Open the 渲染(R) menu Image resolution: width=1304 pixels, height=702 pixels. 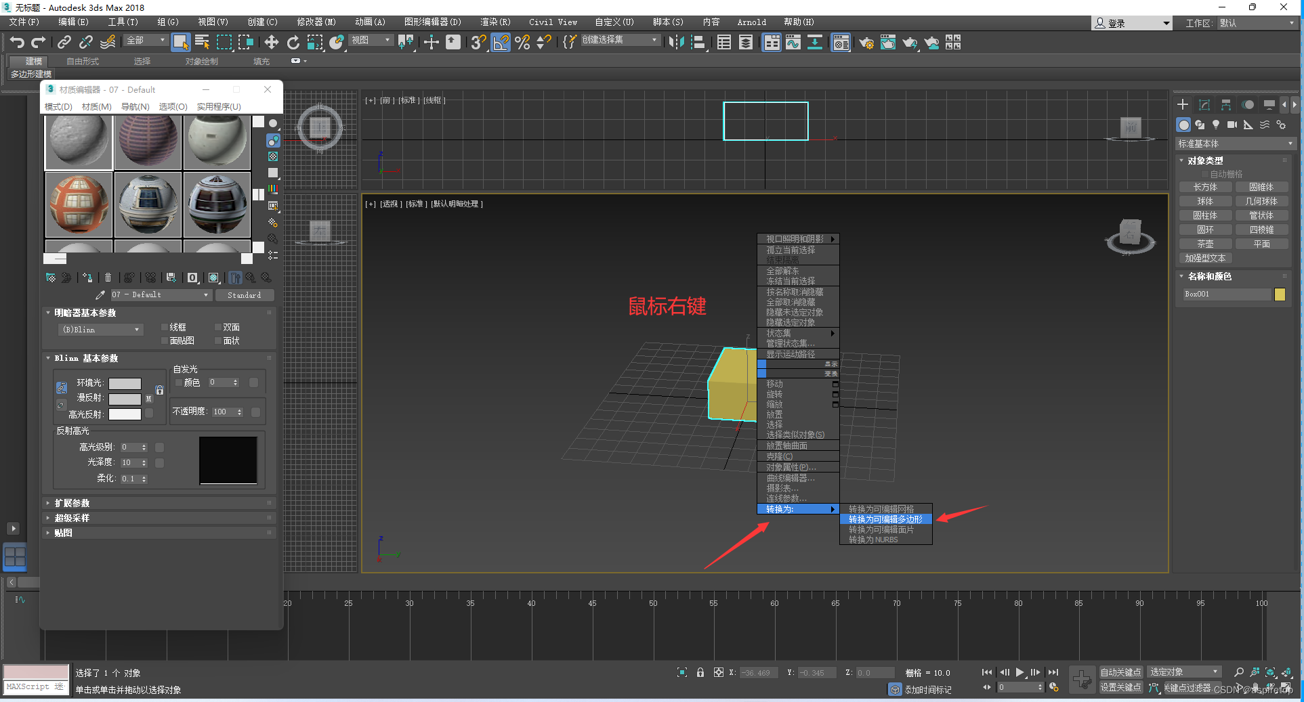[x=495, y=22]
